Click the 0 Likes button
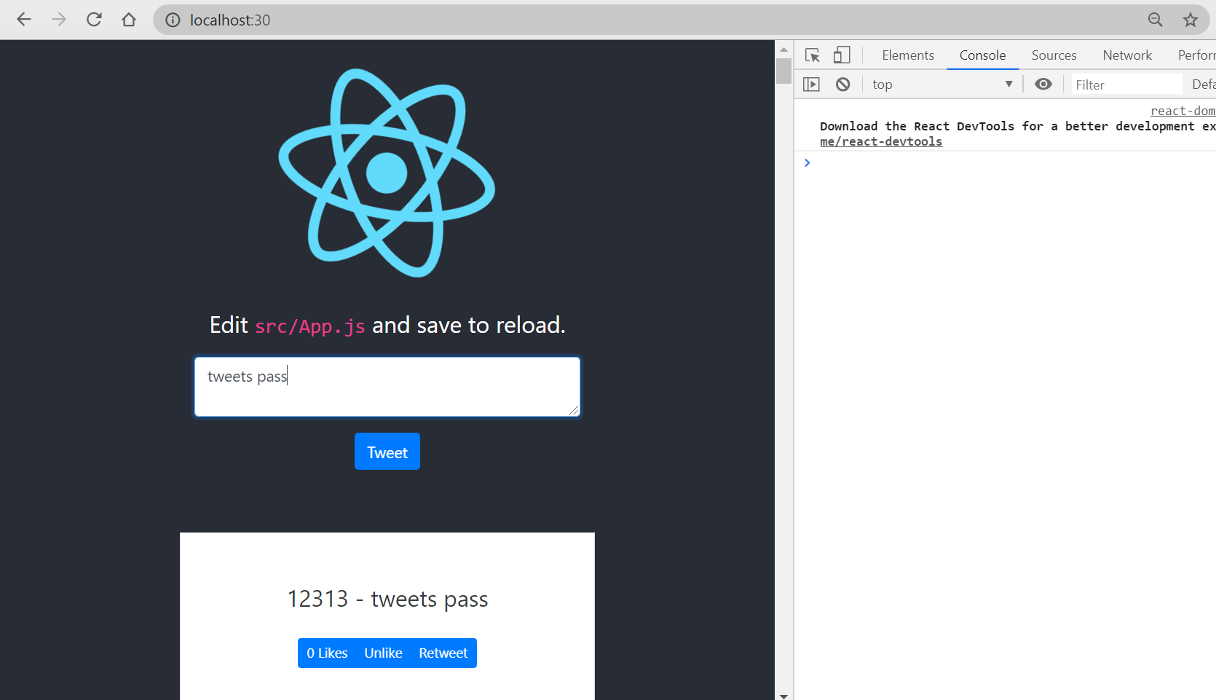This screenshot has height=700, width=1216. pos(327,653)
